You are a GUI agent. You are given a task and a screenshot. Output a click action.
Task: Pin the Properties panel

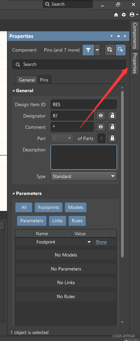118,36
